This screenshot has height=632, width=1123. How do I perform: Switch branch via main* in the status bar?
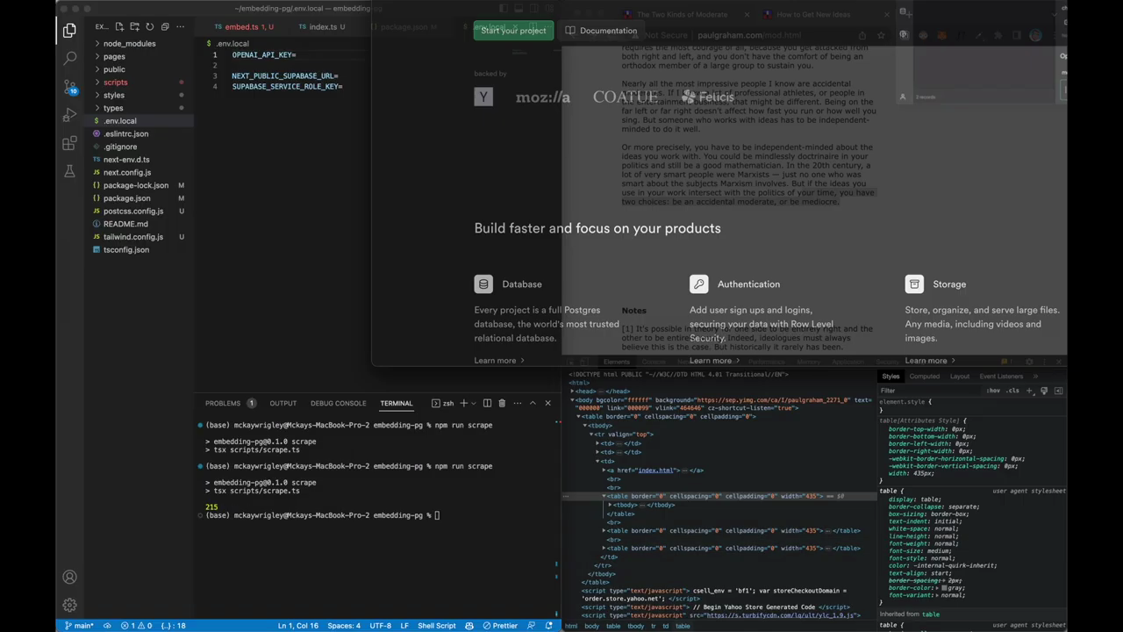pyautogui.click(x=79, y=626)
